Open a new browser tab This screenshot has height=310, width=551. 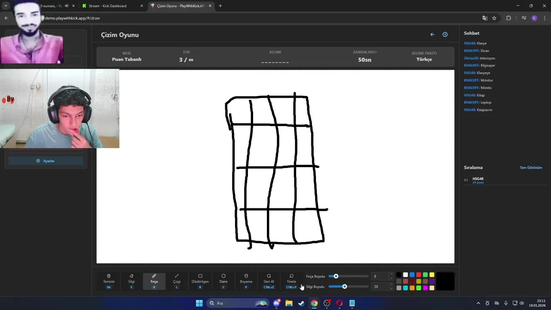click(220, 6)
